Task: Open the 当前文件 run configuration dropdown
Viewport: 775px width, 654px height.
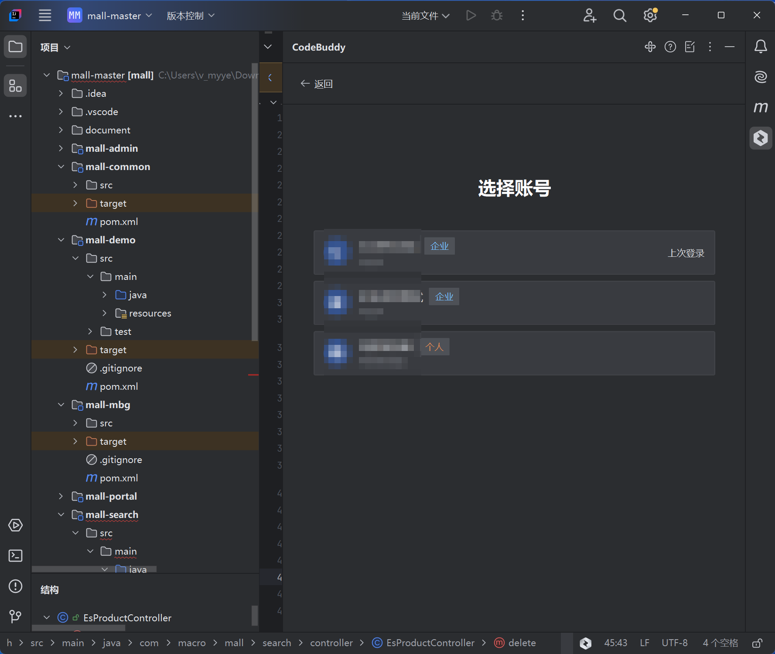Action: pos(425,15)
